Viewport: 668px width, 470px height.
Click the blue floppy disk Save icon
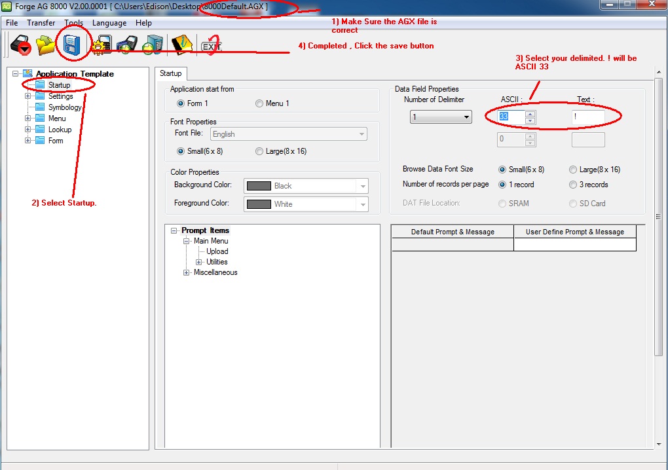(71, 45)
